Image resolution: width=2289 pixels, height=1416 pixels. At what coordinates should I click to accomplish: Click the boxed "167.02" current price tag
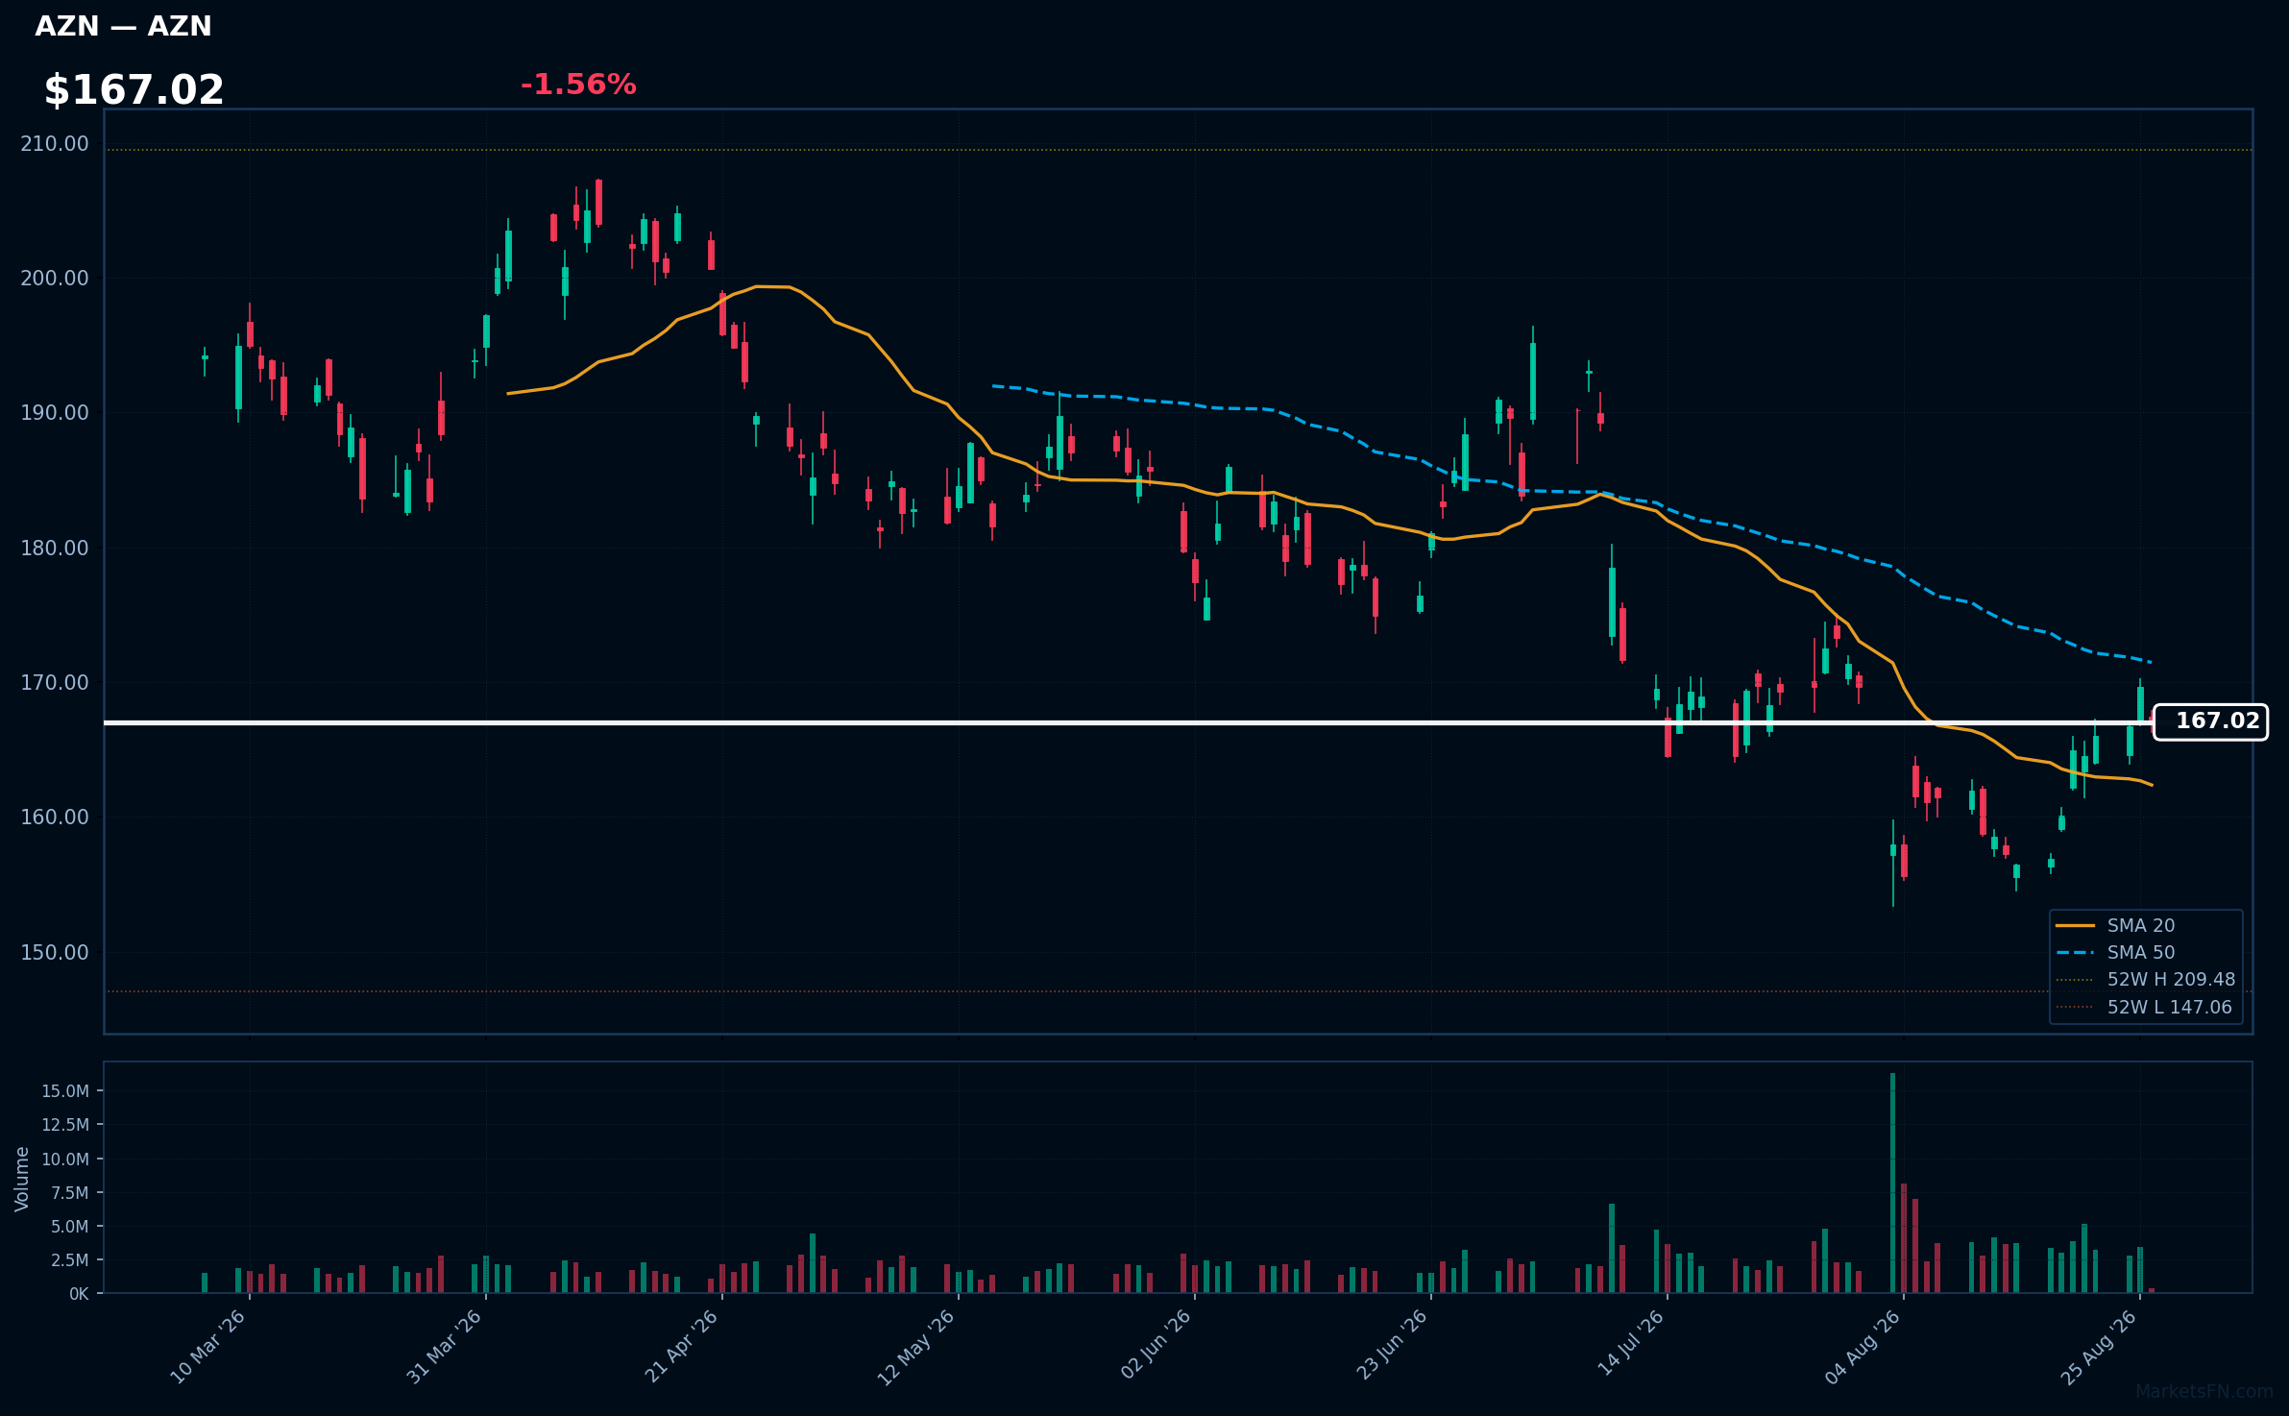(2210, 722)
